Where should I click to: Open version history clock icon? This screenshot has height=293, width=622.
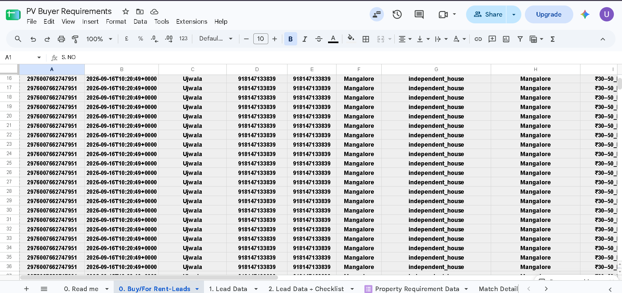coord(397,14)
